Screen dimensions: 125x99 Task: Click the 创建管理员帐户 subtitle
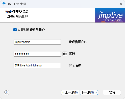(17, 16)
